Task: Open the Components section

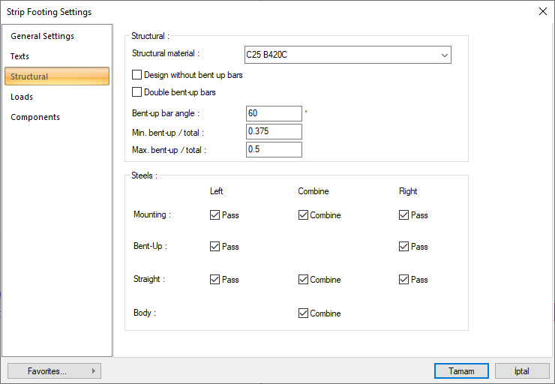Action: pyautogui.click(x=35, y=117)
